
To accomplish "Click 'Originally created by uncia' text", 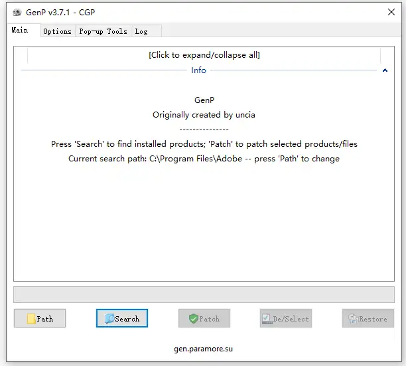I will tap(204, 115).
